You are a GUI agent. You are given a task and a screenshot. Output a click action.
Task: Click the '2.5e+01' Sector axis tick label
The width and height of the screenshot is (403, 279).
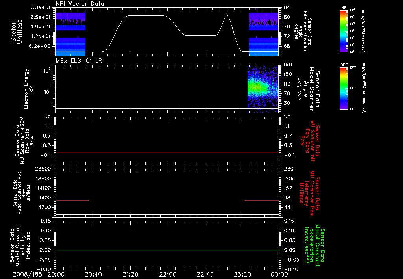(41, 17)
